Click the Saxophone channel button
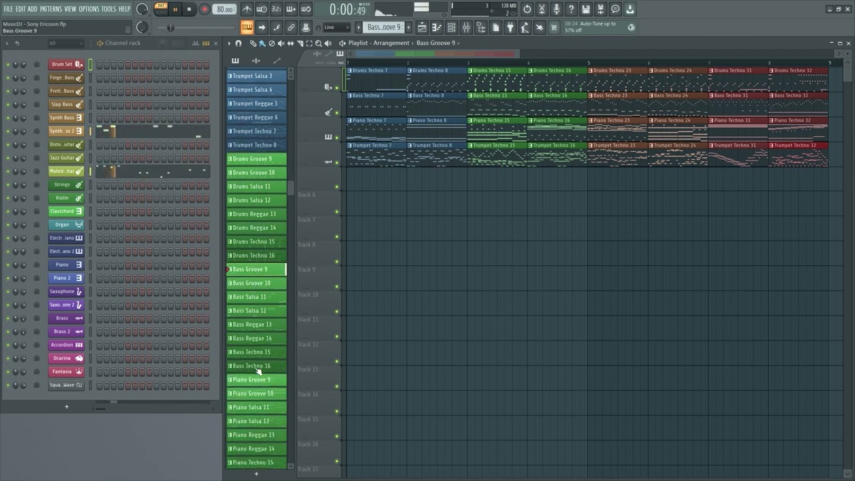This screenshot has width=855, height=481. click(x=66, y=291)
